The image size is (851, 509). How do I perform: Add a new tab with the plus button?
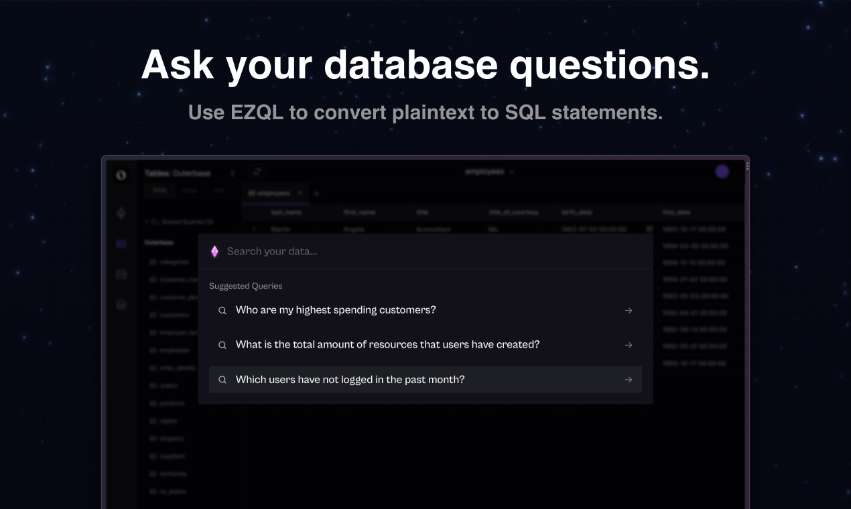pos(316,193)
